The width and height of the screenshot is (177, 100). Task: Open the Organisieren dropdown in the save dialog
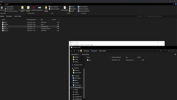click(x=75, y=54)
